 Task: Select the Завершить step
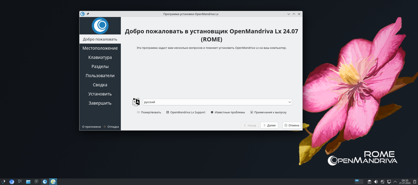pos(100,103)
